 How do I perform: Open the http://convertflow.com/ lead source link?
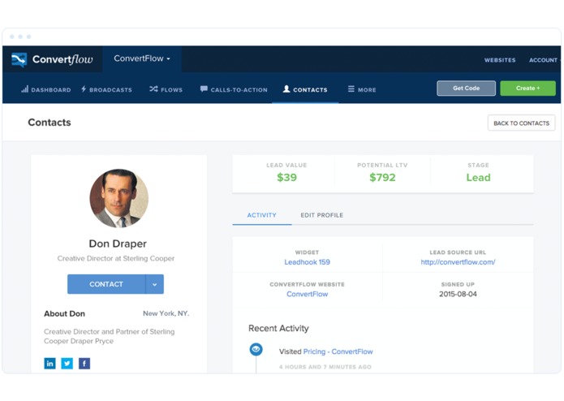(x=458, y=262)
